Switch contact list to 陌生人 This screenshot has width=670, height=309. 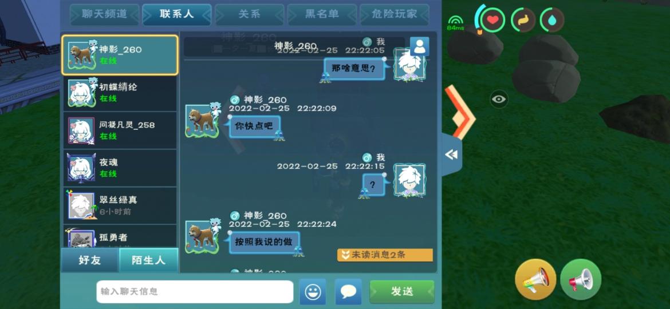point(148,260)
